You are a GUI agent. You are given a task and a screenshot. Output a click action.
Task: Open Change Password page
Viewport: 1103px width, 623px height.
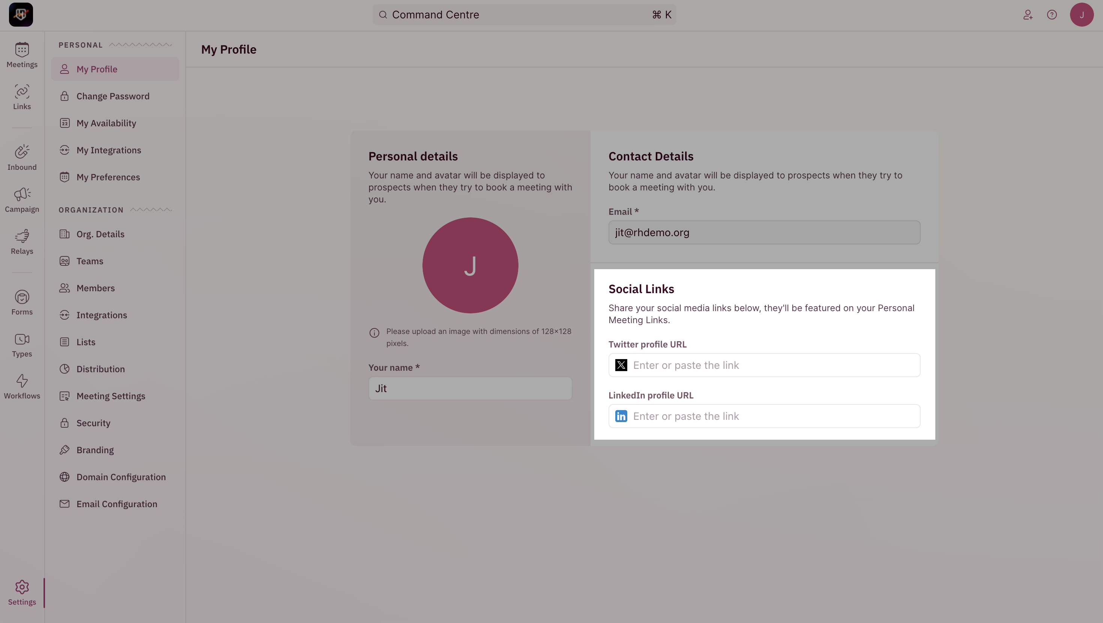tap(115, 96)
